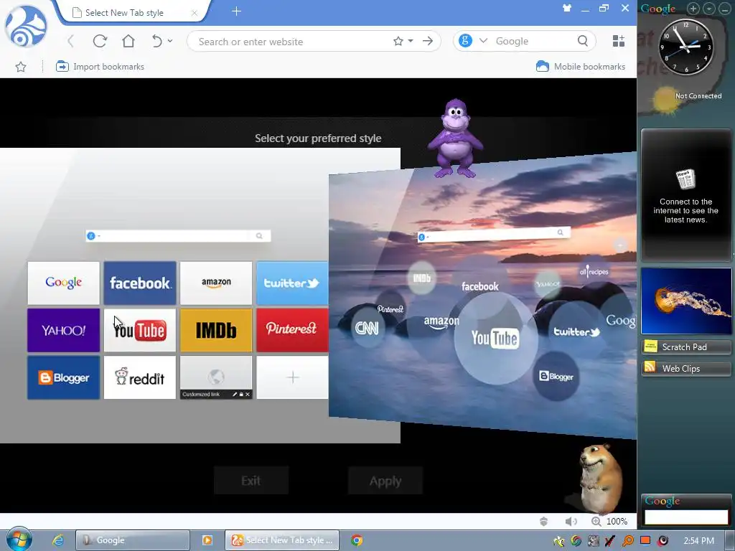Click the go arrow in address bar
Screen dimensions: 735x551
[428, 41]
